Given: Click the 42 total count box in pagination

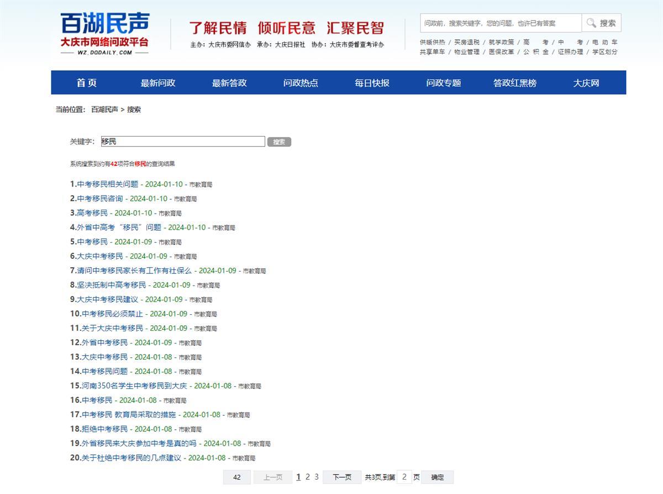Looking at the screenshot, I should click(x=237, y=477).
